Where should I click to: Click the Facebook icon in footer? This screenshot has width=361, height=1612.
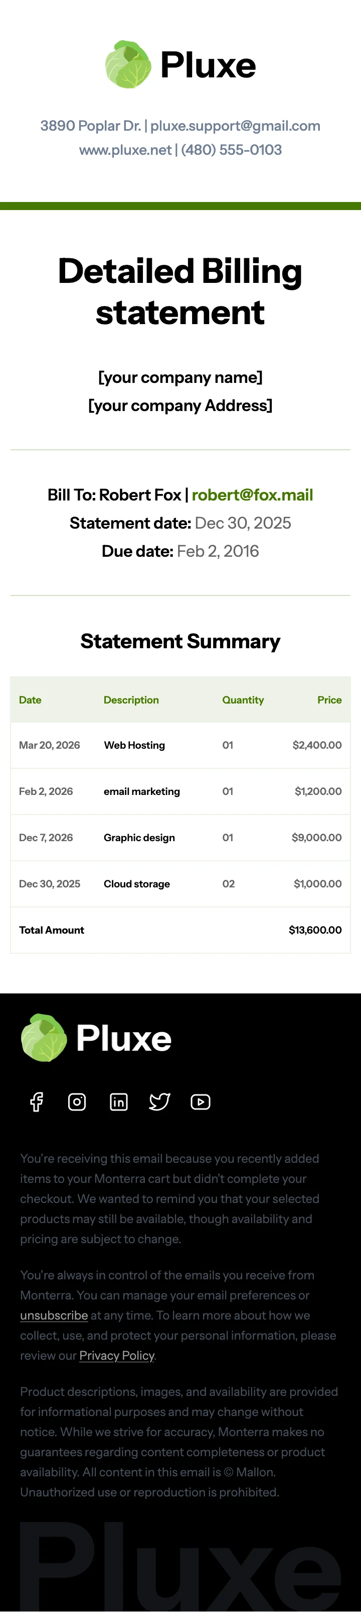point(36,1101)
